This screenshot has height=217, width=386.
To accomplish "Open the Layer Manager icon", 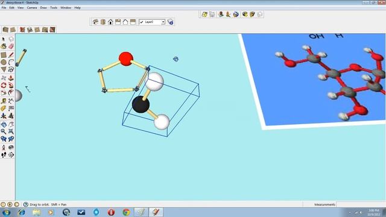I will click(x=170, y=22).
